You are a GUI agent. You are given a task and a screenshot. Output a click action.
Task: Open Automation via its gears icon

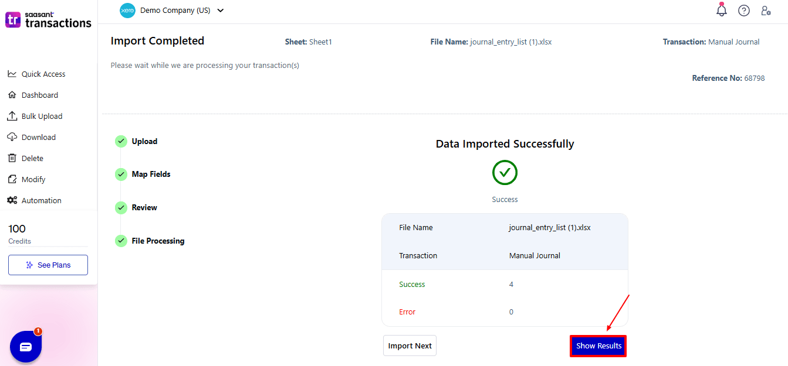click(12, 200)
